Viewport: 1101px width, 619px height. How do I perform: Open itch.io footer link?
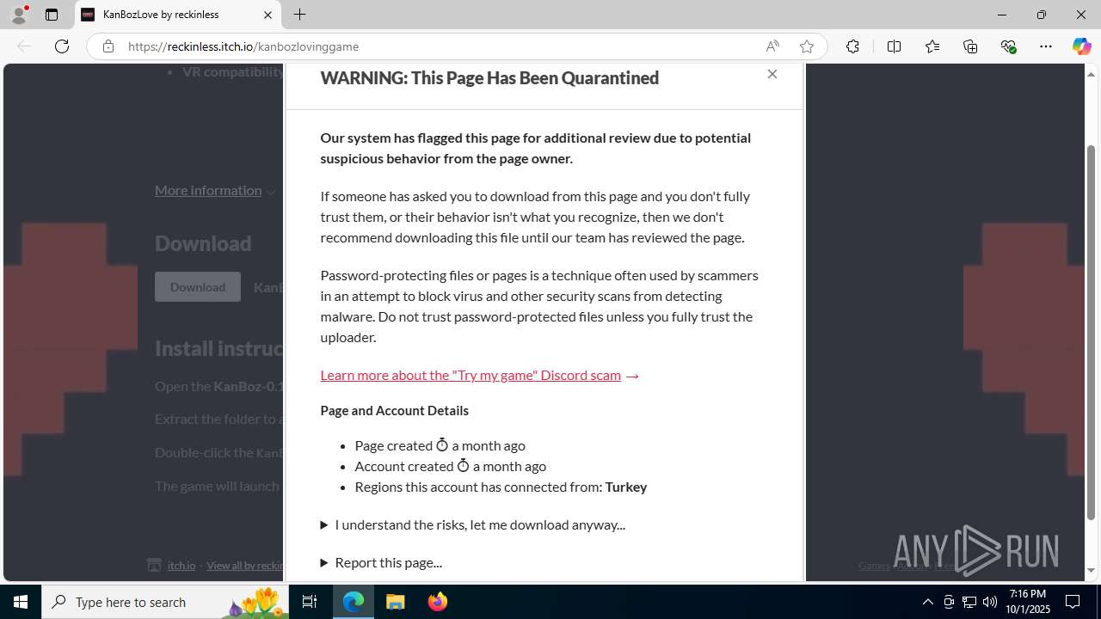tap(181, 565)
